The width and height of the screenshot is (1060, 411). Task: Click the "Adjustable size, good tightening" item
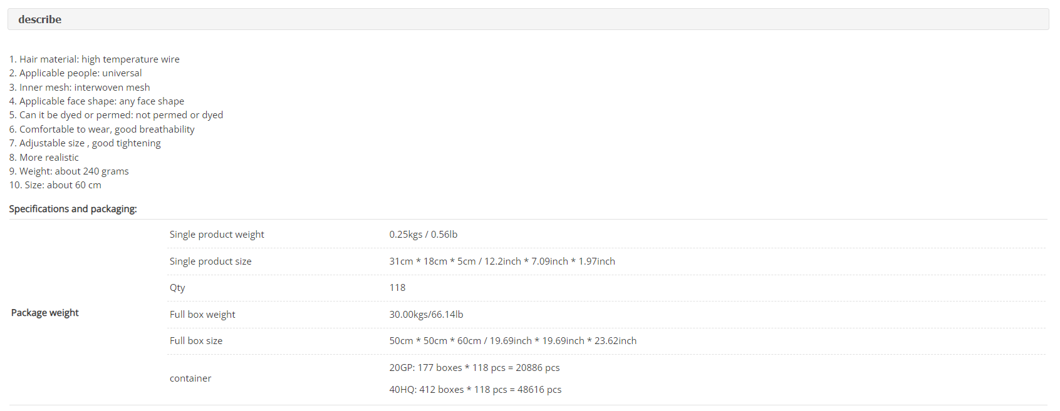click(85, 143)
